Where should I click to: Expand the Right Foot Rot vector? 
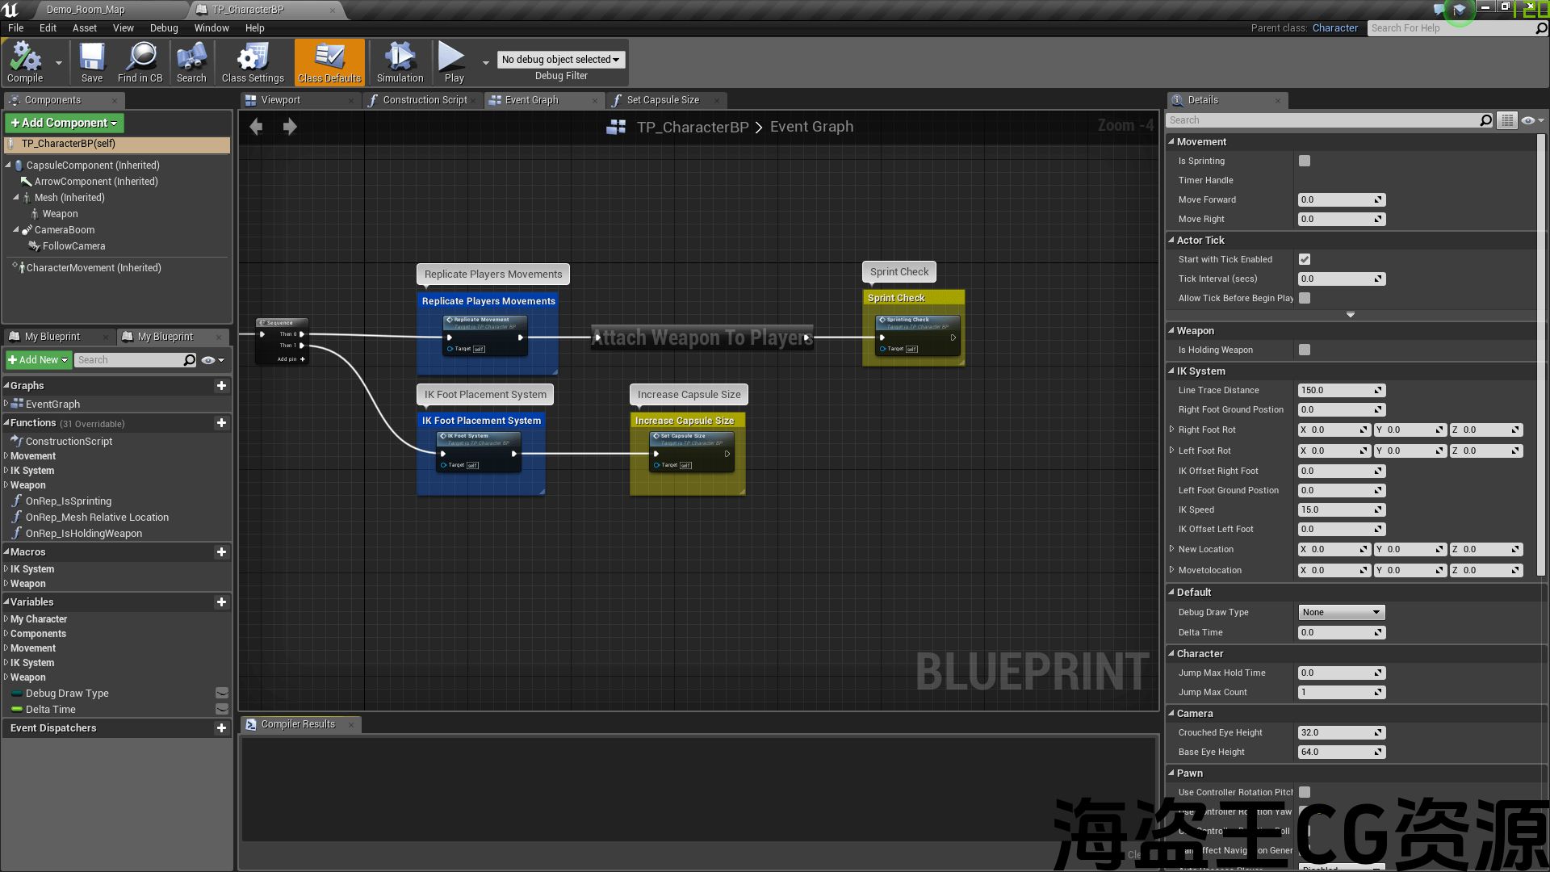(x=1172, y=430)
